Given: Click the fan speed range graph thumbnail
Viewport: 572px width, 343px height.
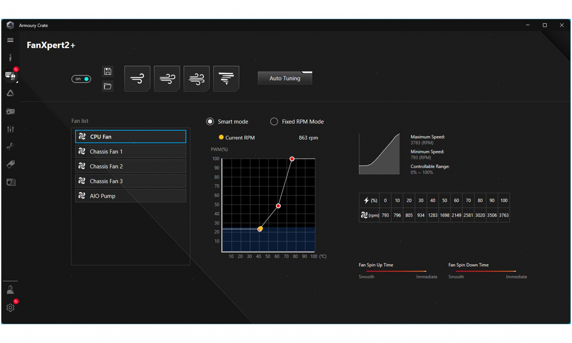Looking at the screenshot, I should pyautogui.click(x=379, y=154).
